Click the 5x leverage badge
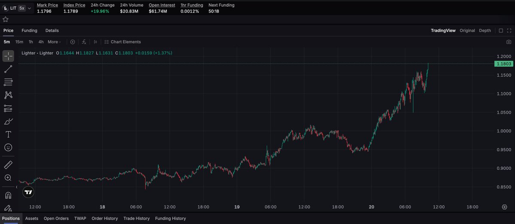Image resolution: width=515 pixels, height=224 pixels. (22, 8)
